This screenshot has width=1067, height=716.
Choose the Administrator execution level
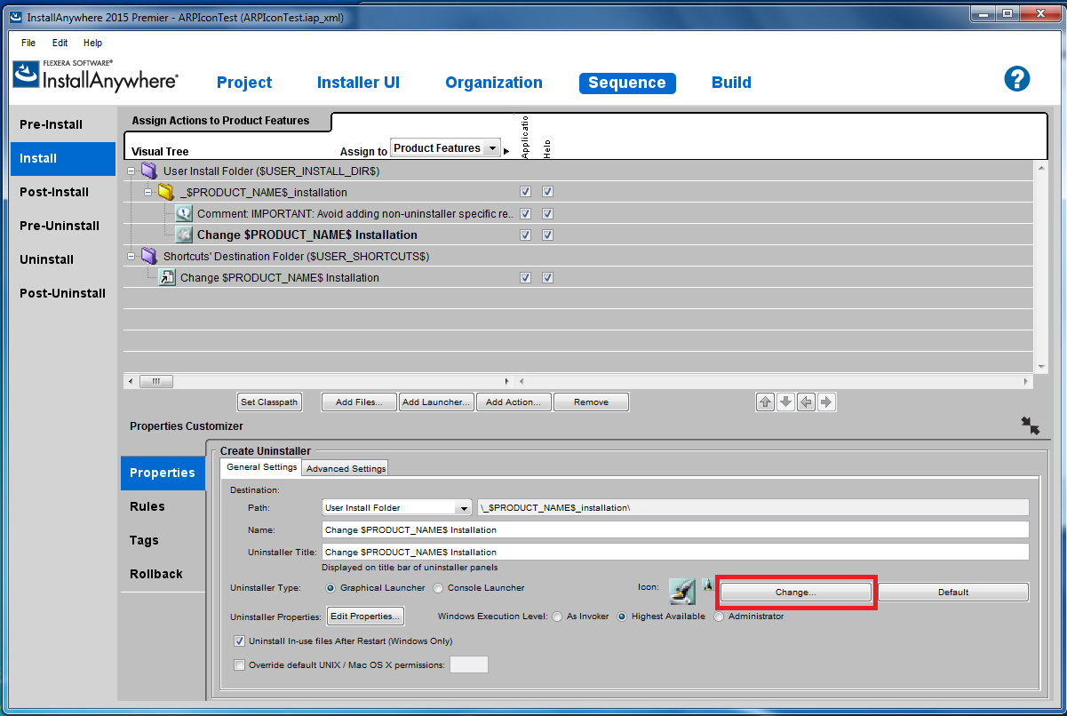pos(719,617)
